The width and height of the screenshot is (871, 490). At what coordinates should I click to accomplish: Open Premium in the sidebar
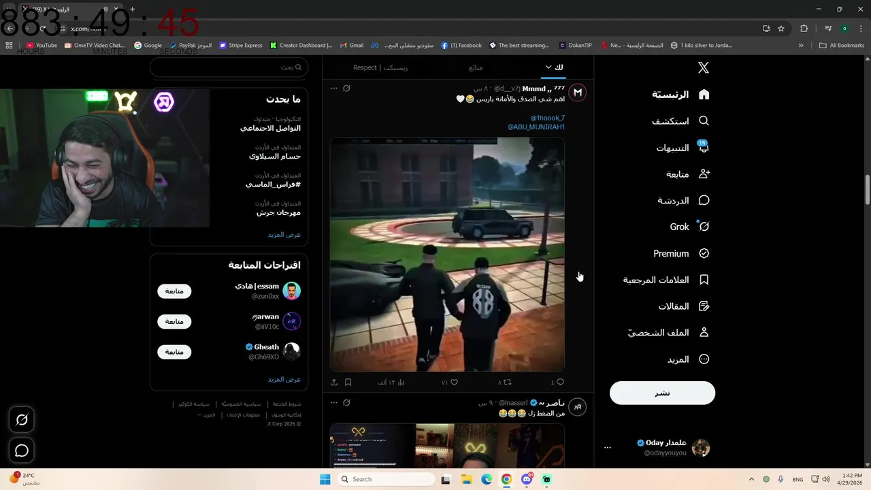click(682, 253)
